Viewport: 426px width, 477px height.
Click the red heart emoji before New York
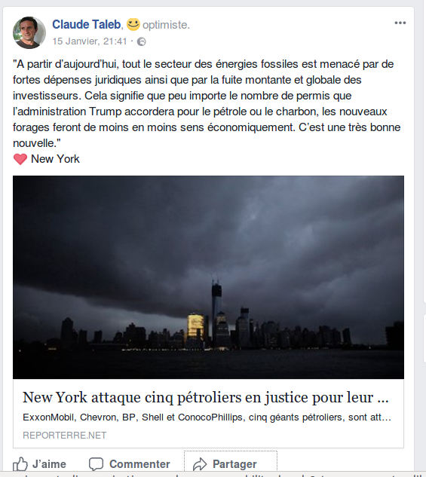coord(20,159)
